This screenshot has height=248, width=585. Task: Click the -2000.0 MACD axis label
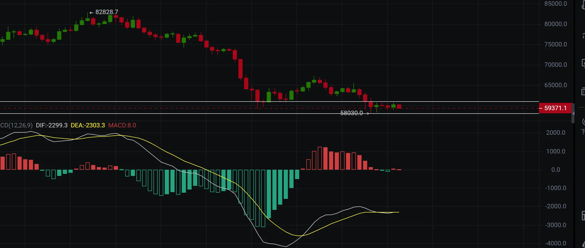pos(555,206)
